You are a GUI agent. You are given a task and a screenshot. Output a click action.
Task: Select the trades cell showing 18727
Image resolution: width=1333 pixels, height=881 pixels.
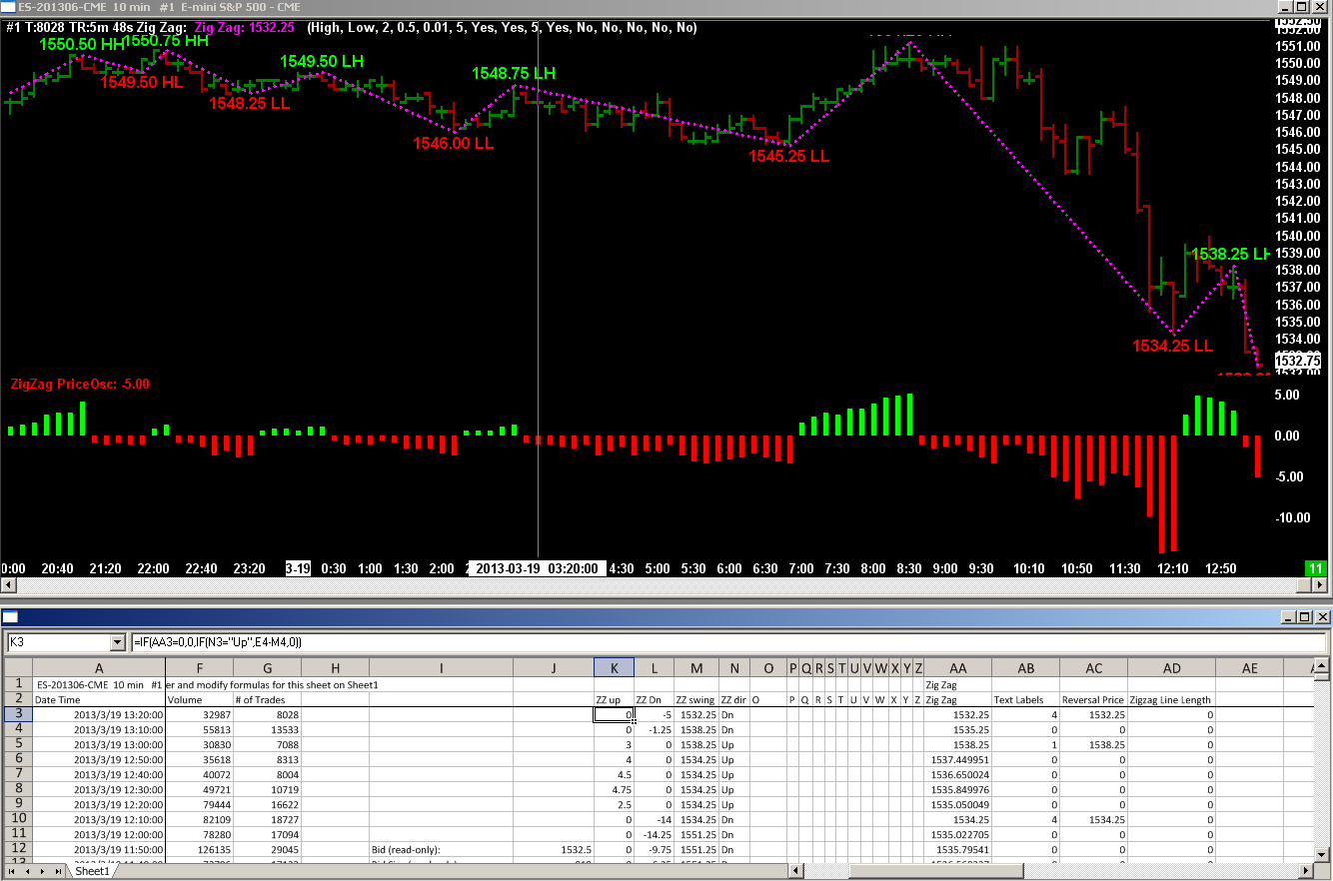(267, 820)
